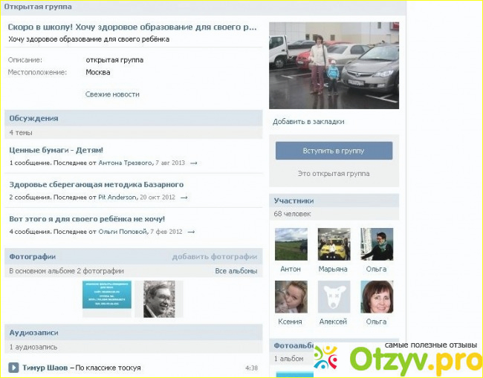Viewport: 483px width, 378px height.
Task: Click В основном альбоме 2 фотографии text
Action: coord(67,271)
